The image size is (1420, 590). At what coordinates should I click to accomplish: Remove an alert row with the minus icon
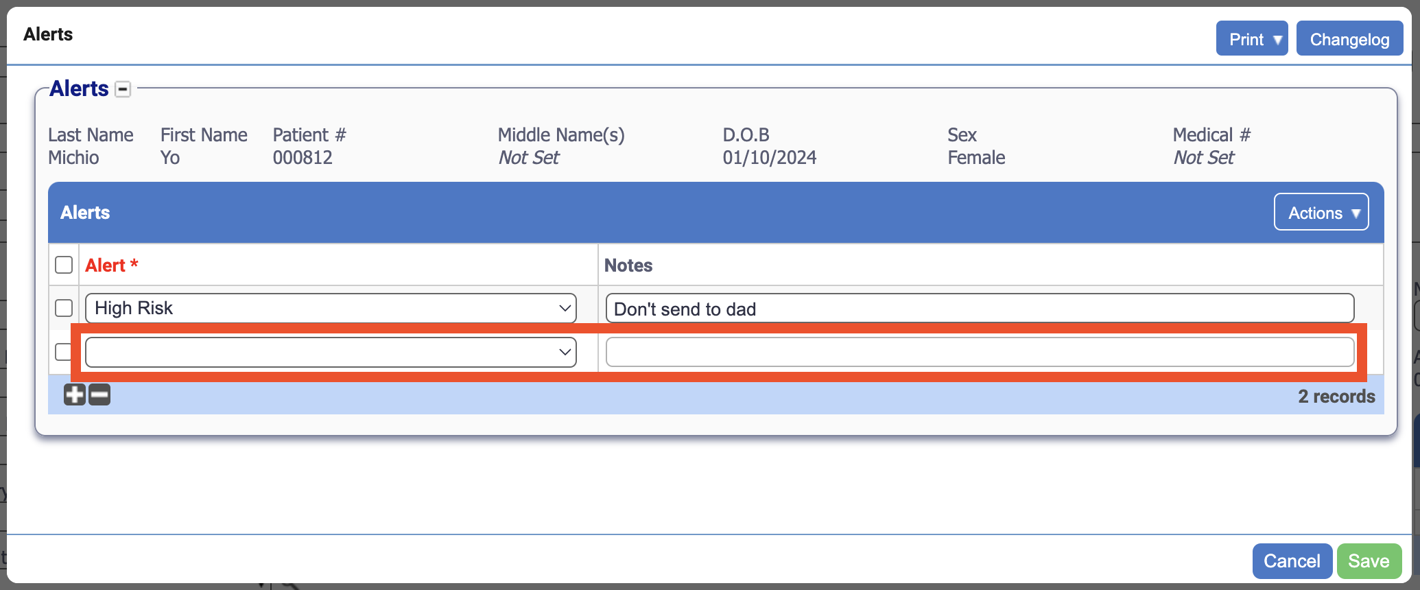pos(99,394)
